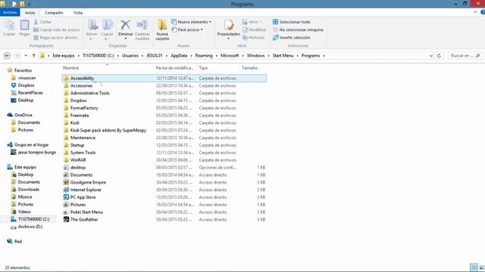This screenshot has width=485, height=272.
Task: Open the Archivo tab
Action: tap(10, 12)
